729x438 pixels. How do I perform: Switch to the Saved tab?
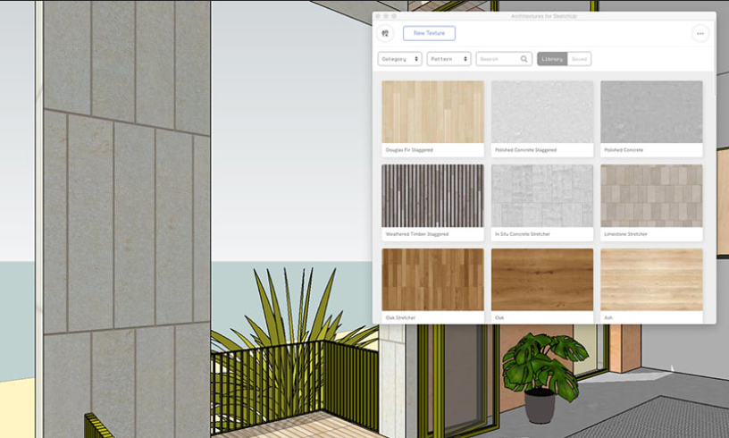click(x=579, y=59)
